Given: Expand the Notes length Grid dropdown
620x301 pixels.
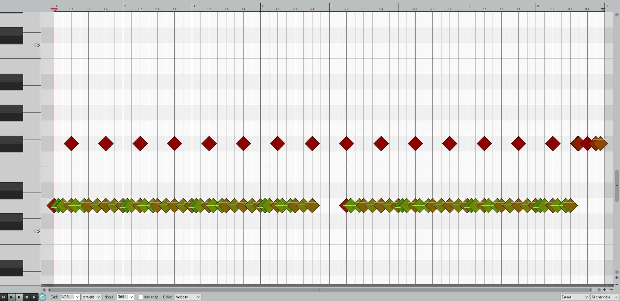Looking at the screenshot, I should click(x=125, y=297).
